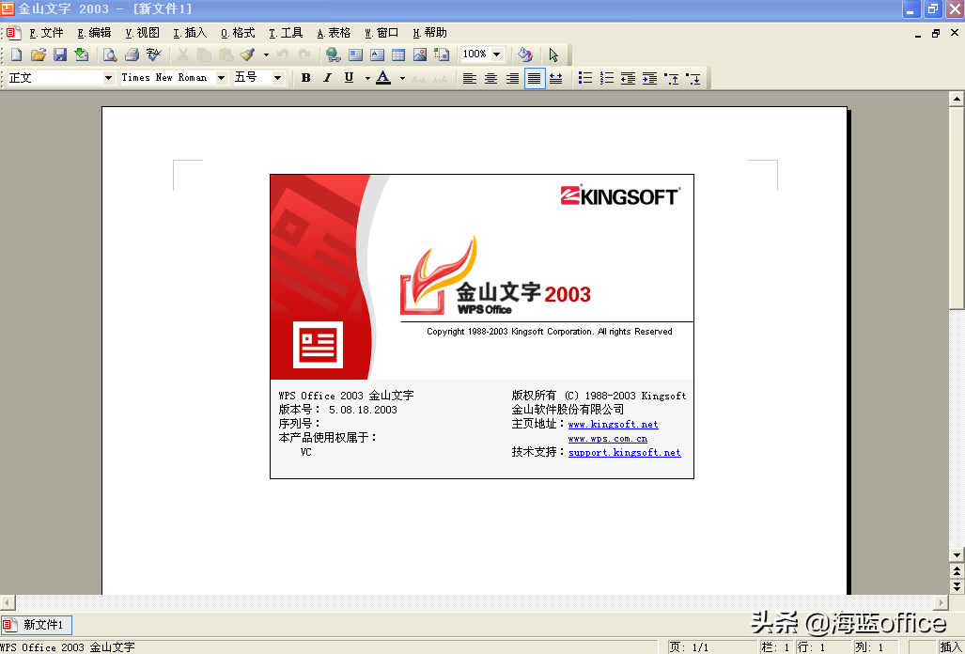
Task: Apply distributed alignment
Action: (x=555, y=78)
